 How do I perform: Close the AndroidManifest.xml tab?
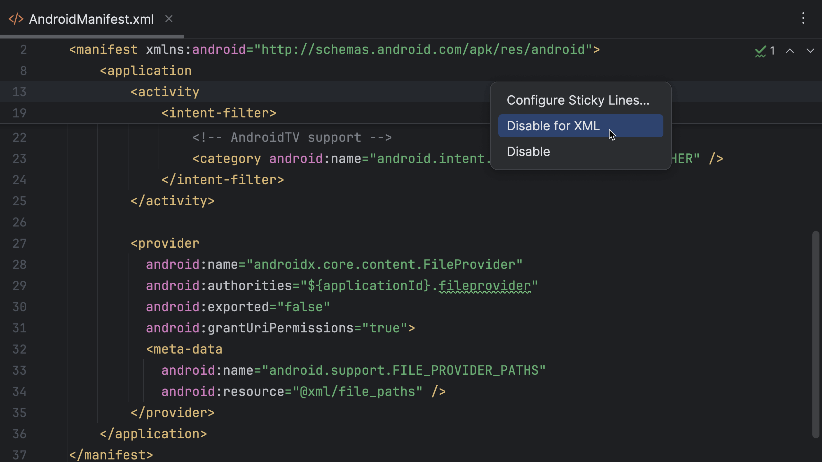[169, 19]
